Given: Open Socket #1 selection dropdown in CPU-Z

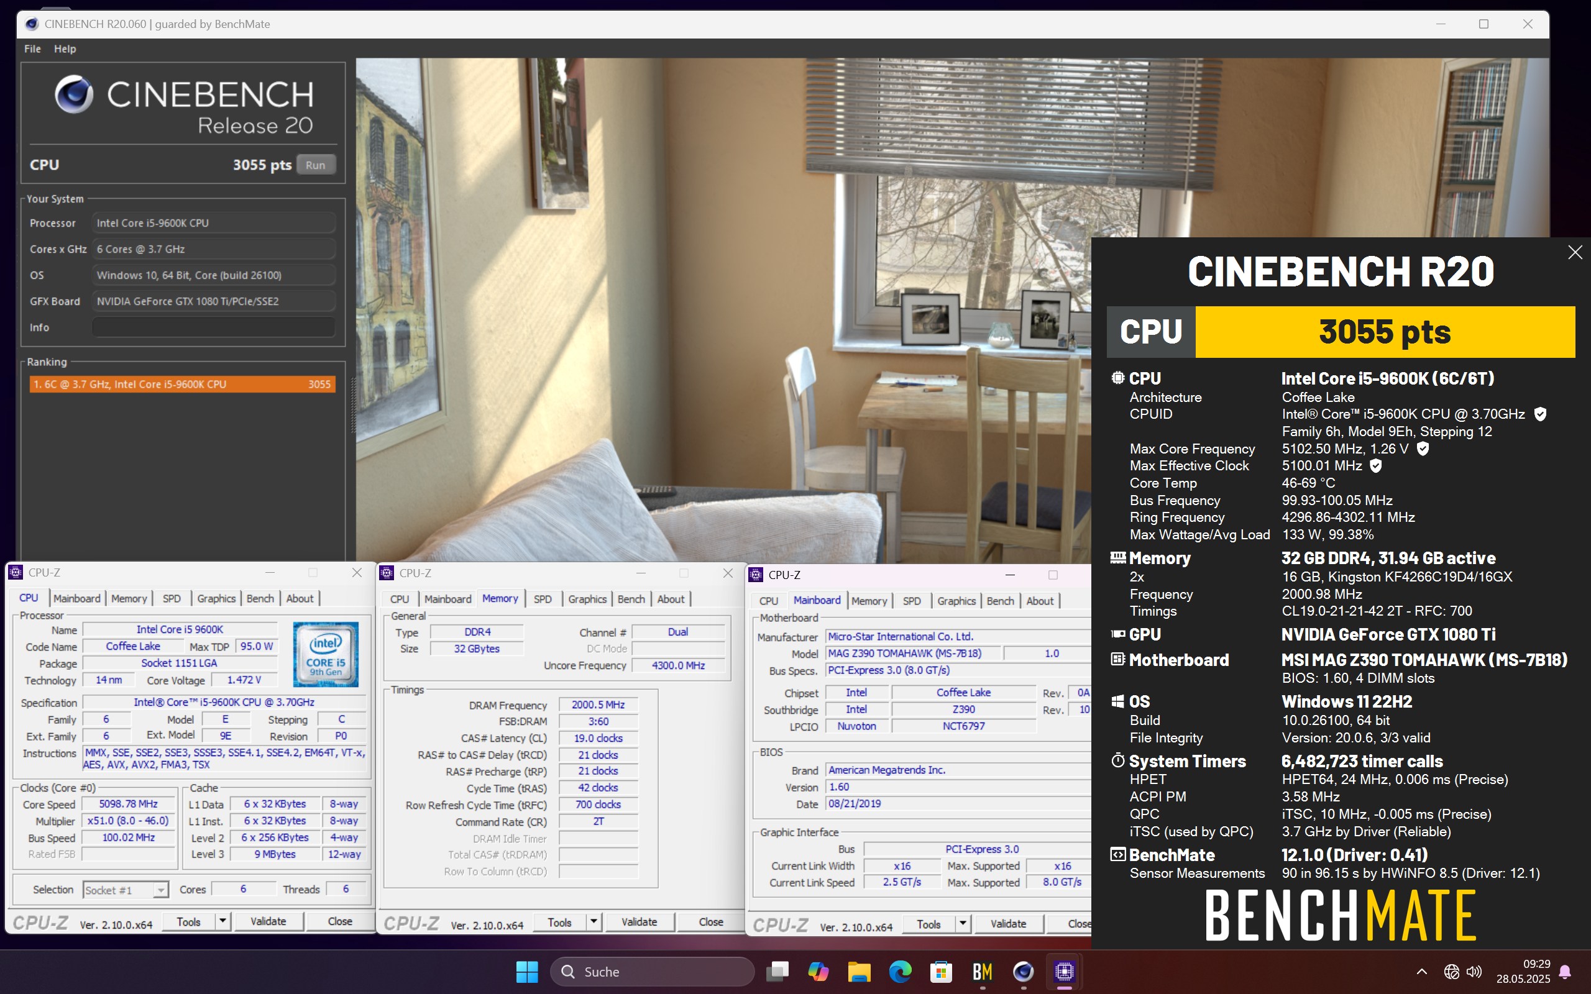Looking at the screenshot, I should pos(126,890).
